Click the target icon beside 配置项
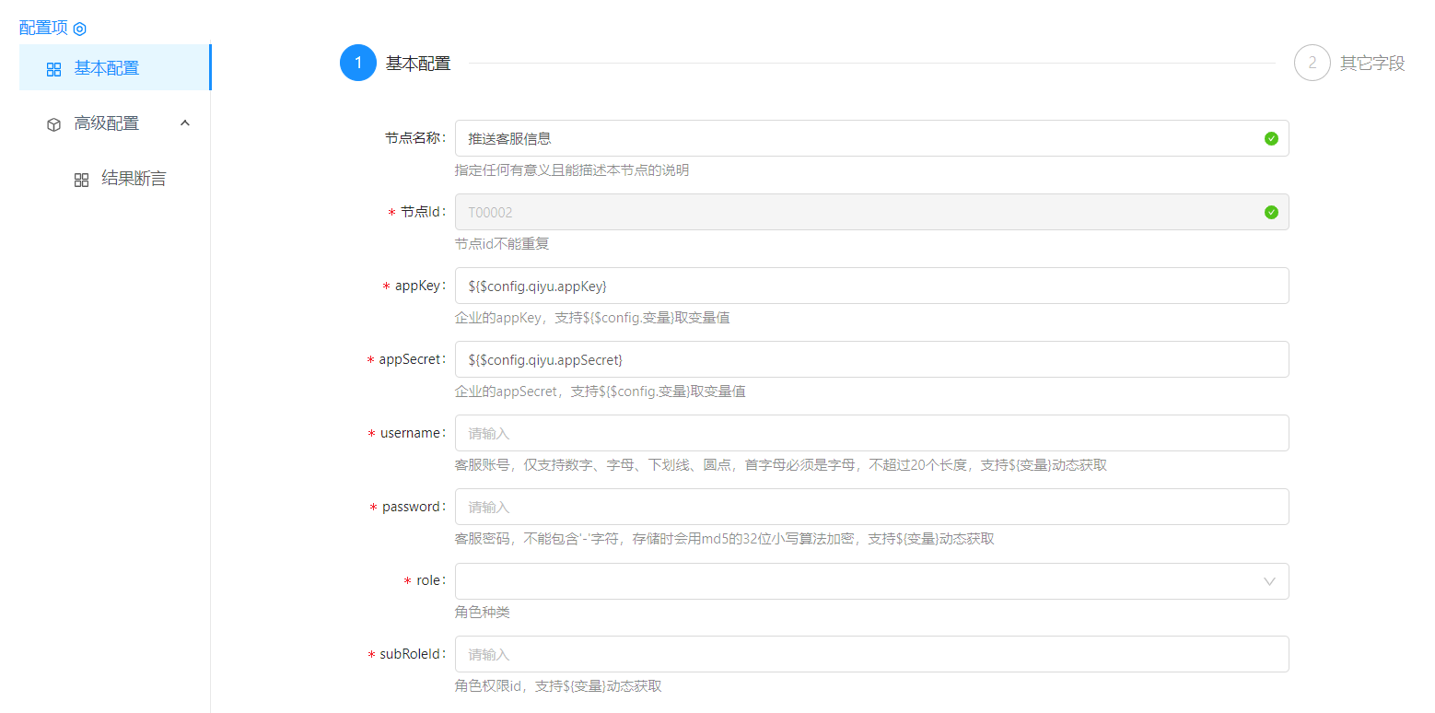 coord(80,29)
